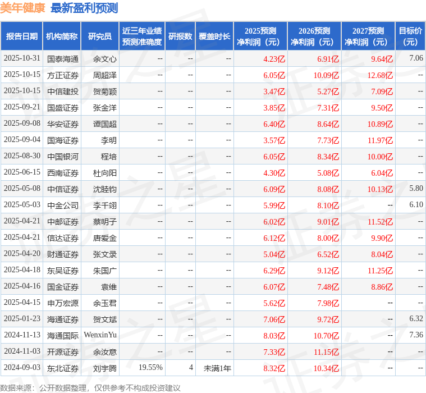Image resolution: width=426 pixels, height=393 pixels.
Task: Select the 2025预测净利润 column header
Action: (260, 36)
